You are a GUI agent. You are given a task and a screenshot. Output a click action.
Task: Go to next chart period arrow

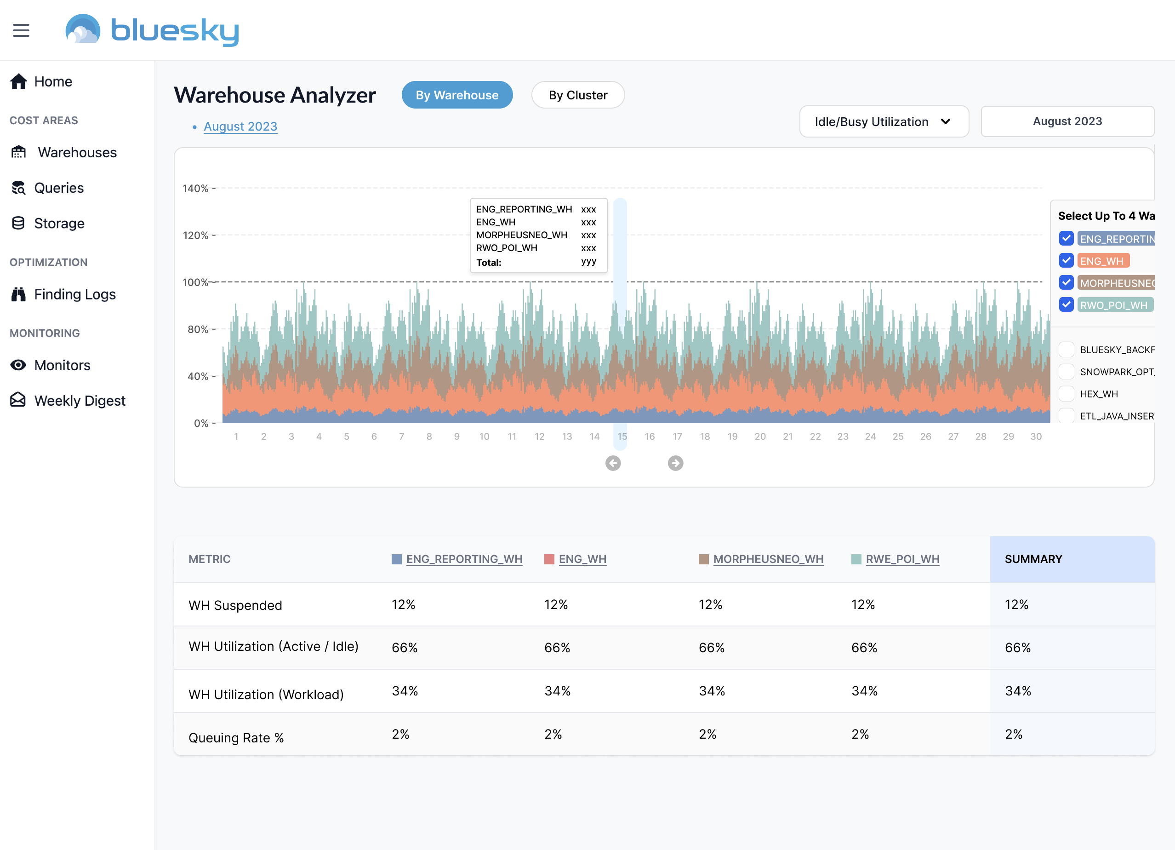pyautogui.click(x=675, y=463)
